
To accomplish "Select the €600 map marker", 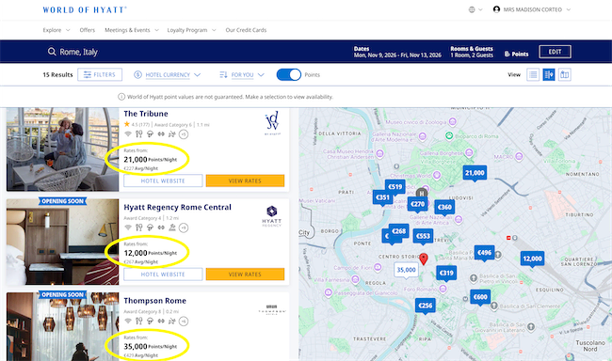I will [x=480, y=297].
